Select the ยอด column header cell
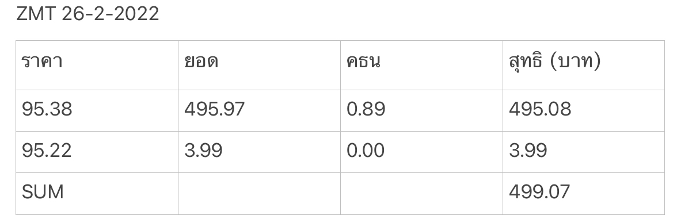 pos(260,65)
